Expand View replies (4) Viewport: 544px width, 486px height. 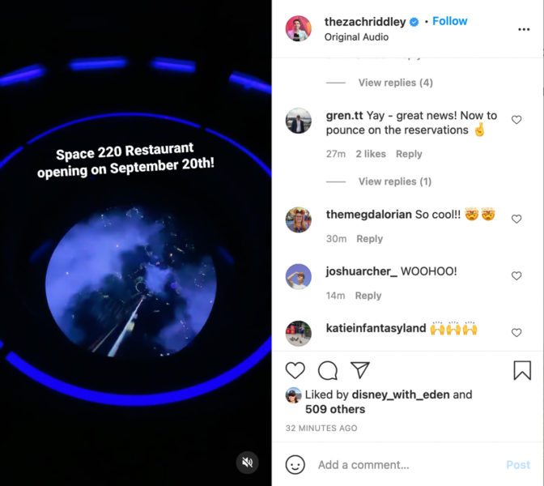click(x=396, y=83)
